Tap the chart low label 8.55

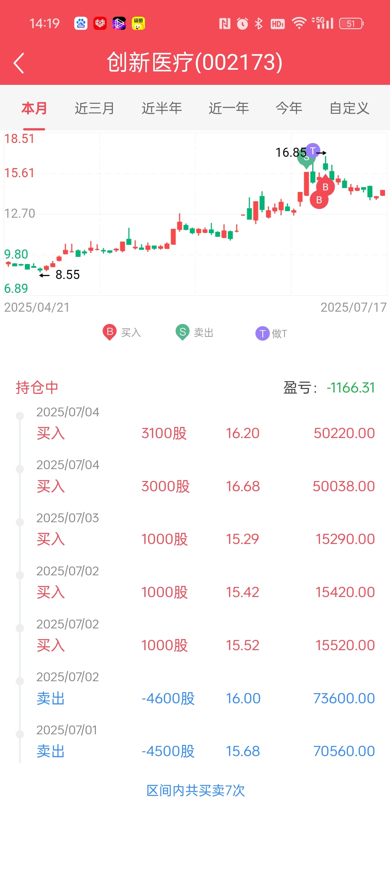click(67, 275)
